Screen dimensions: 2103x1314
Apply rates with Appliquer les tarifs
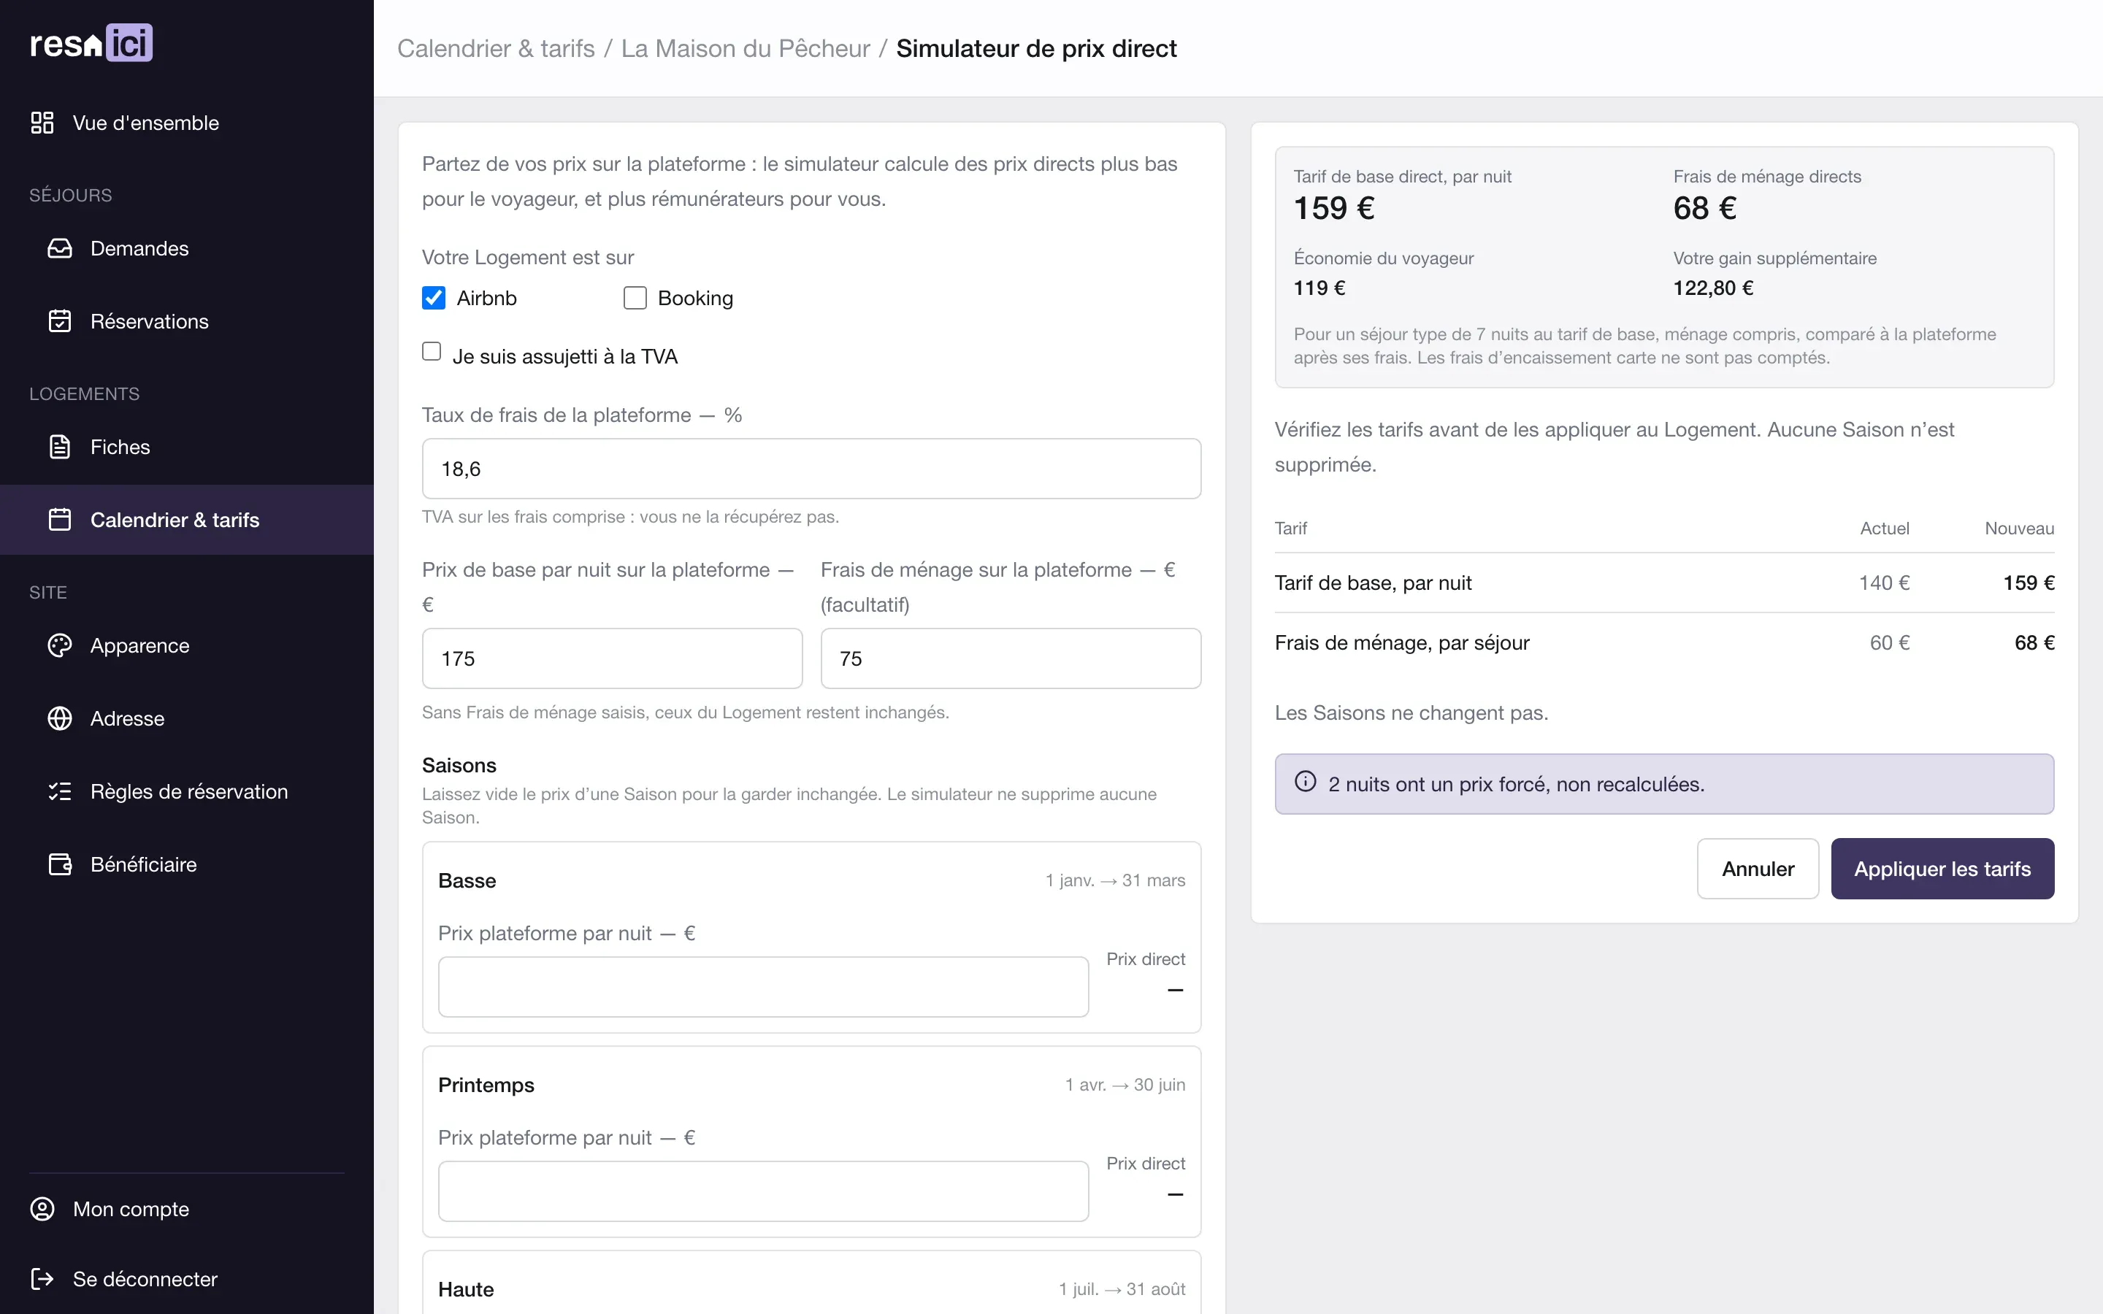pyautogui.click(x=1942, y=869)
